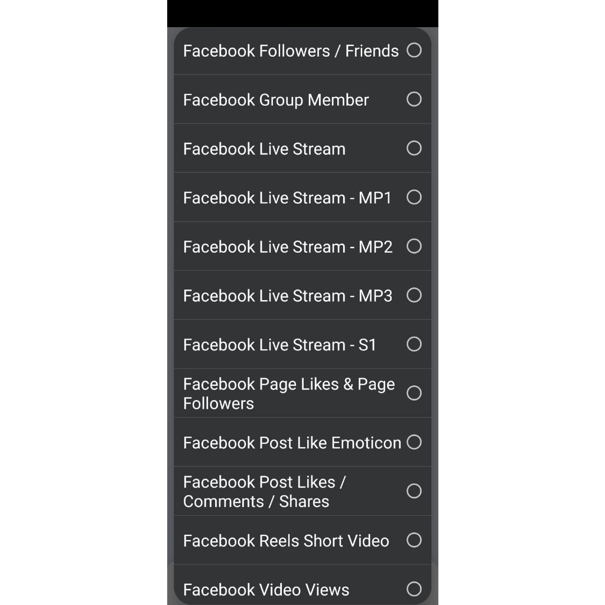Tap the "Facebook Video Views" option text
The image size is (605, 605).
266,590
